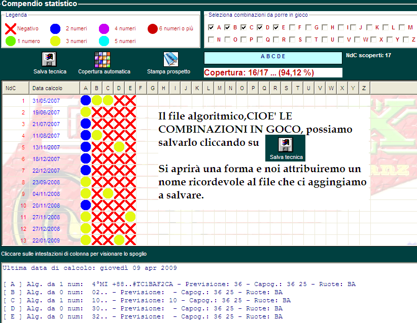Image resolution: width=417 pixels, height=323 pixels.
Task: Click the NdC column header
Action: click(x=16, y=88)
